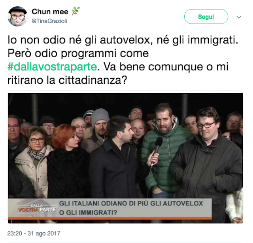Open the attached TV broadcast image

click(125, 158)
